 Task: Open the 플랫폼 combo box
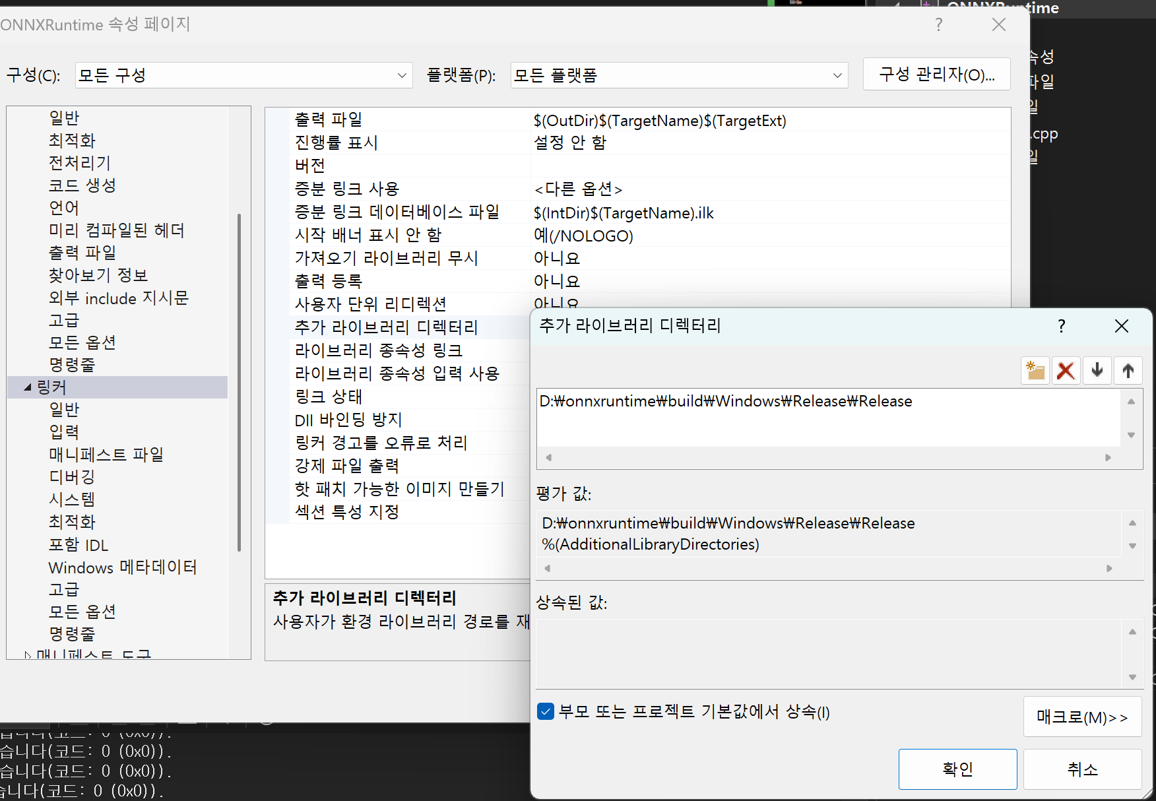pyautogui.click(x=679, y=75)
